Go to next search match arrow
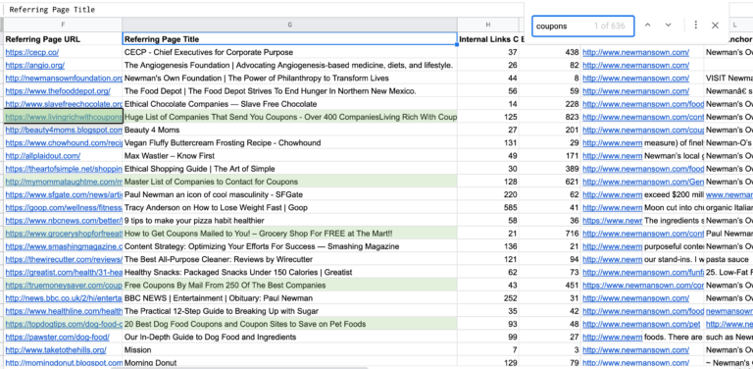 [668, 26]
